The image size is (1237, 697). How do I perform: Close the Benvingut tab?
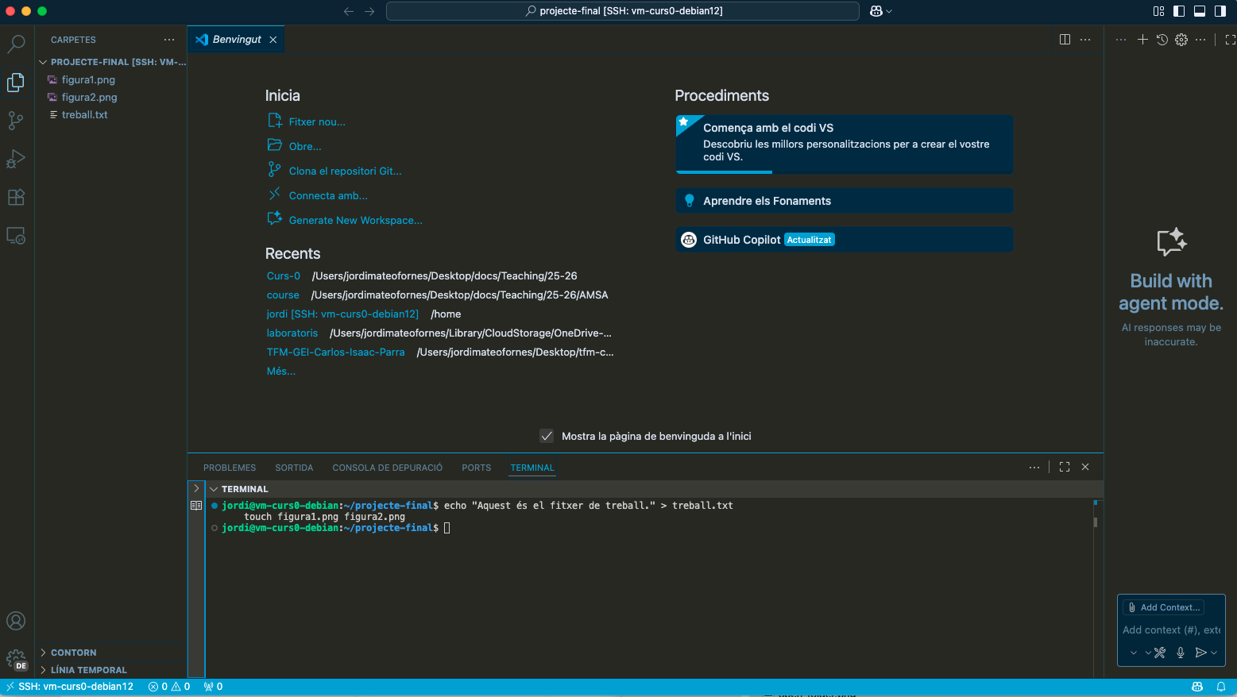pos(273,40)
